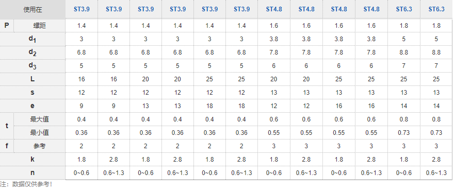
Task: Click the e row label
Action: point(33,106)
